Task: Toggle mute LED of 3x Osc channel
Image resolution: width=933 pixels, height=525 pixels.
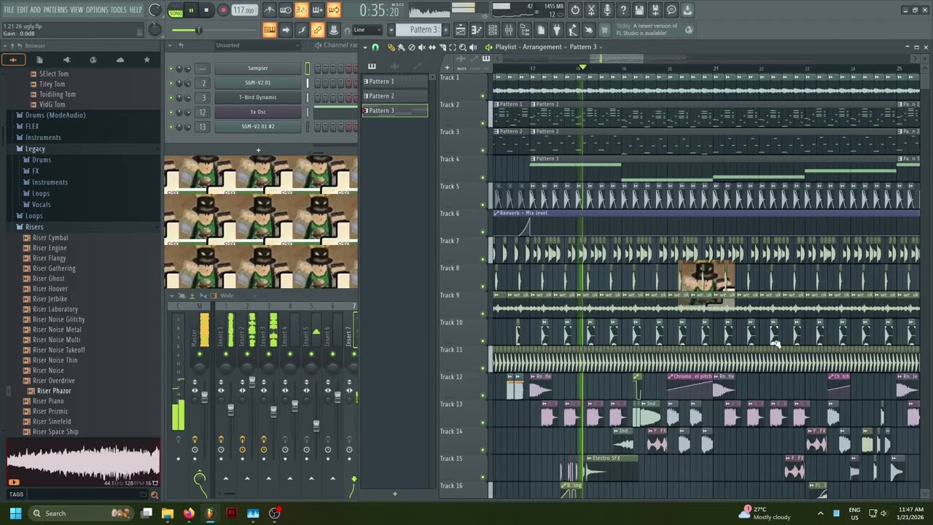Action: (171, 112)
